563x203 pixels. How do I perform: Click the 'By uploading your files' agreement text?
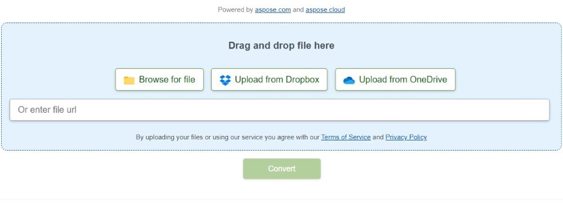click(227, 137)
